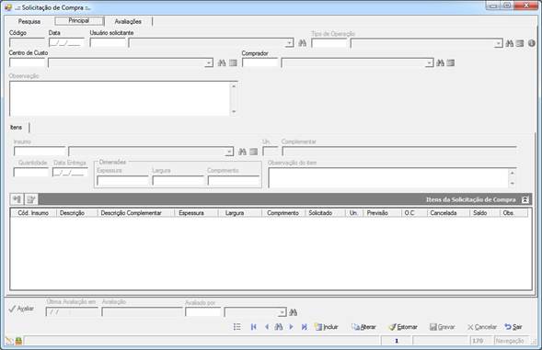Click Incluir button
This screenshot has height=350, width=542.
point(327,327)
